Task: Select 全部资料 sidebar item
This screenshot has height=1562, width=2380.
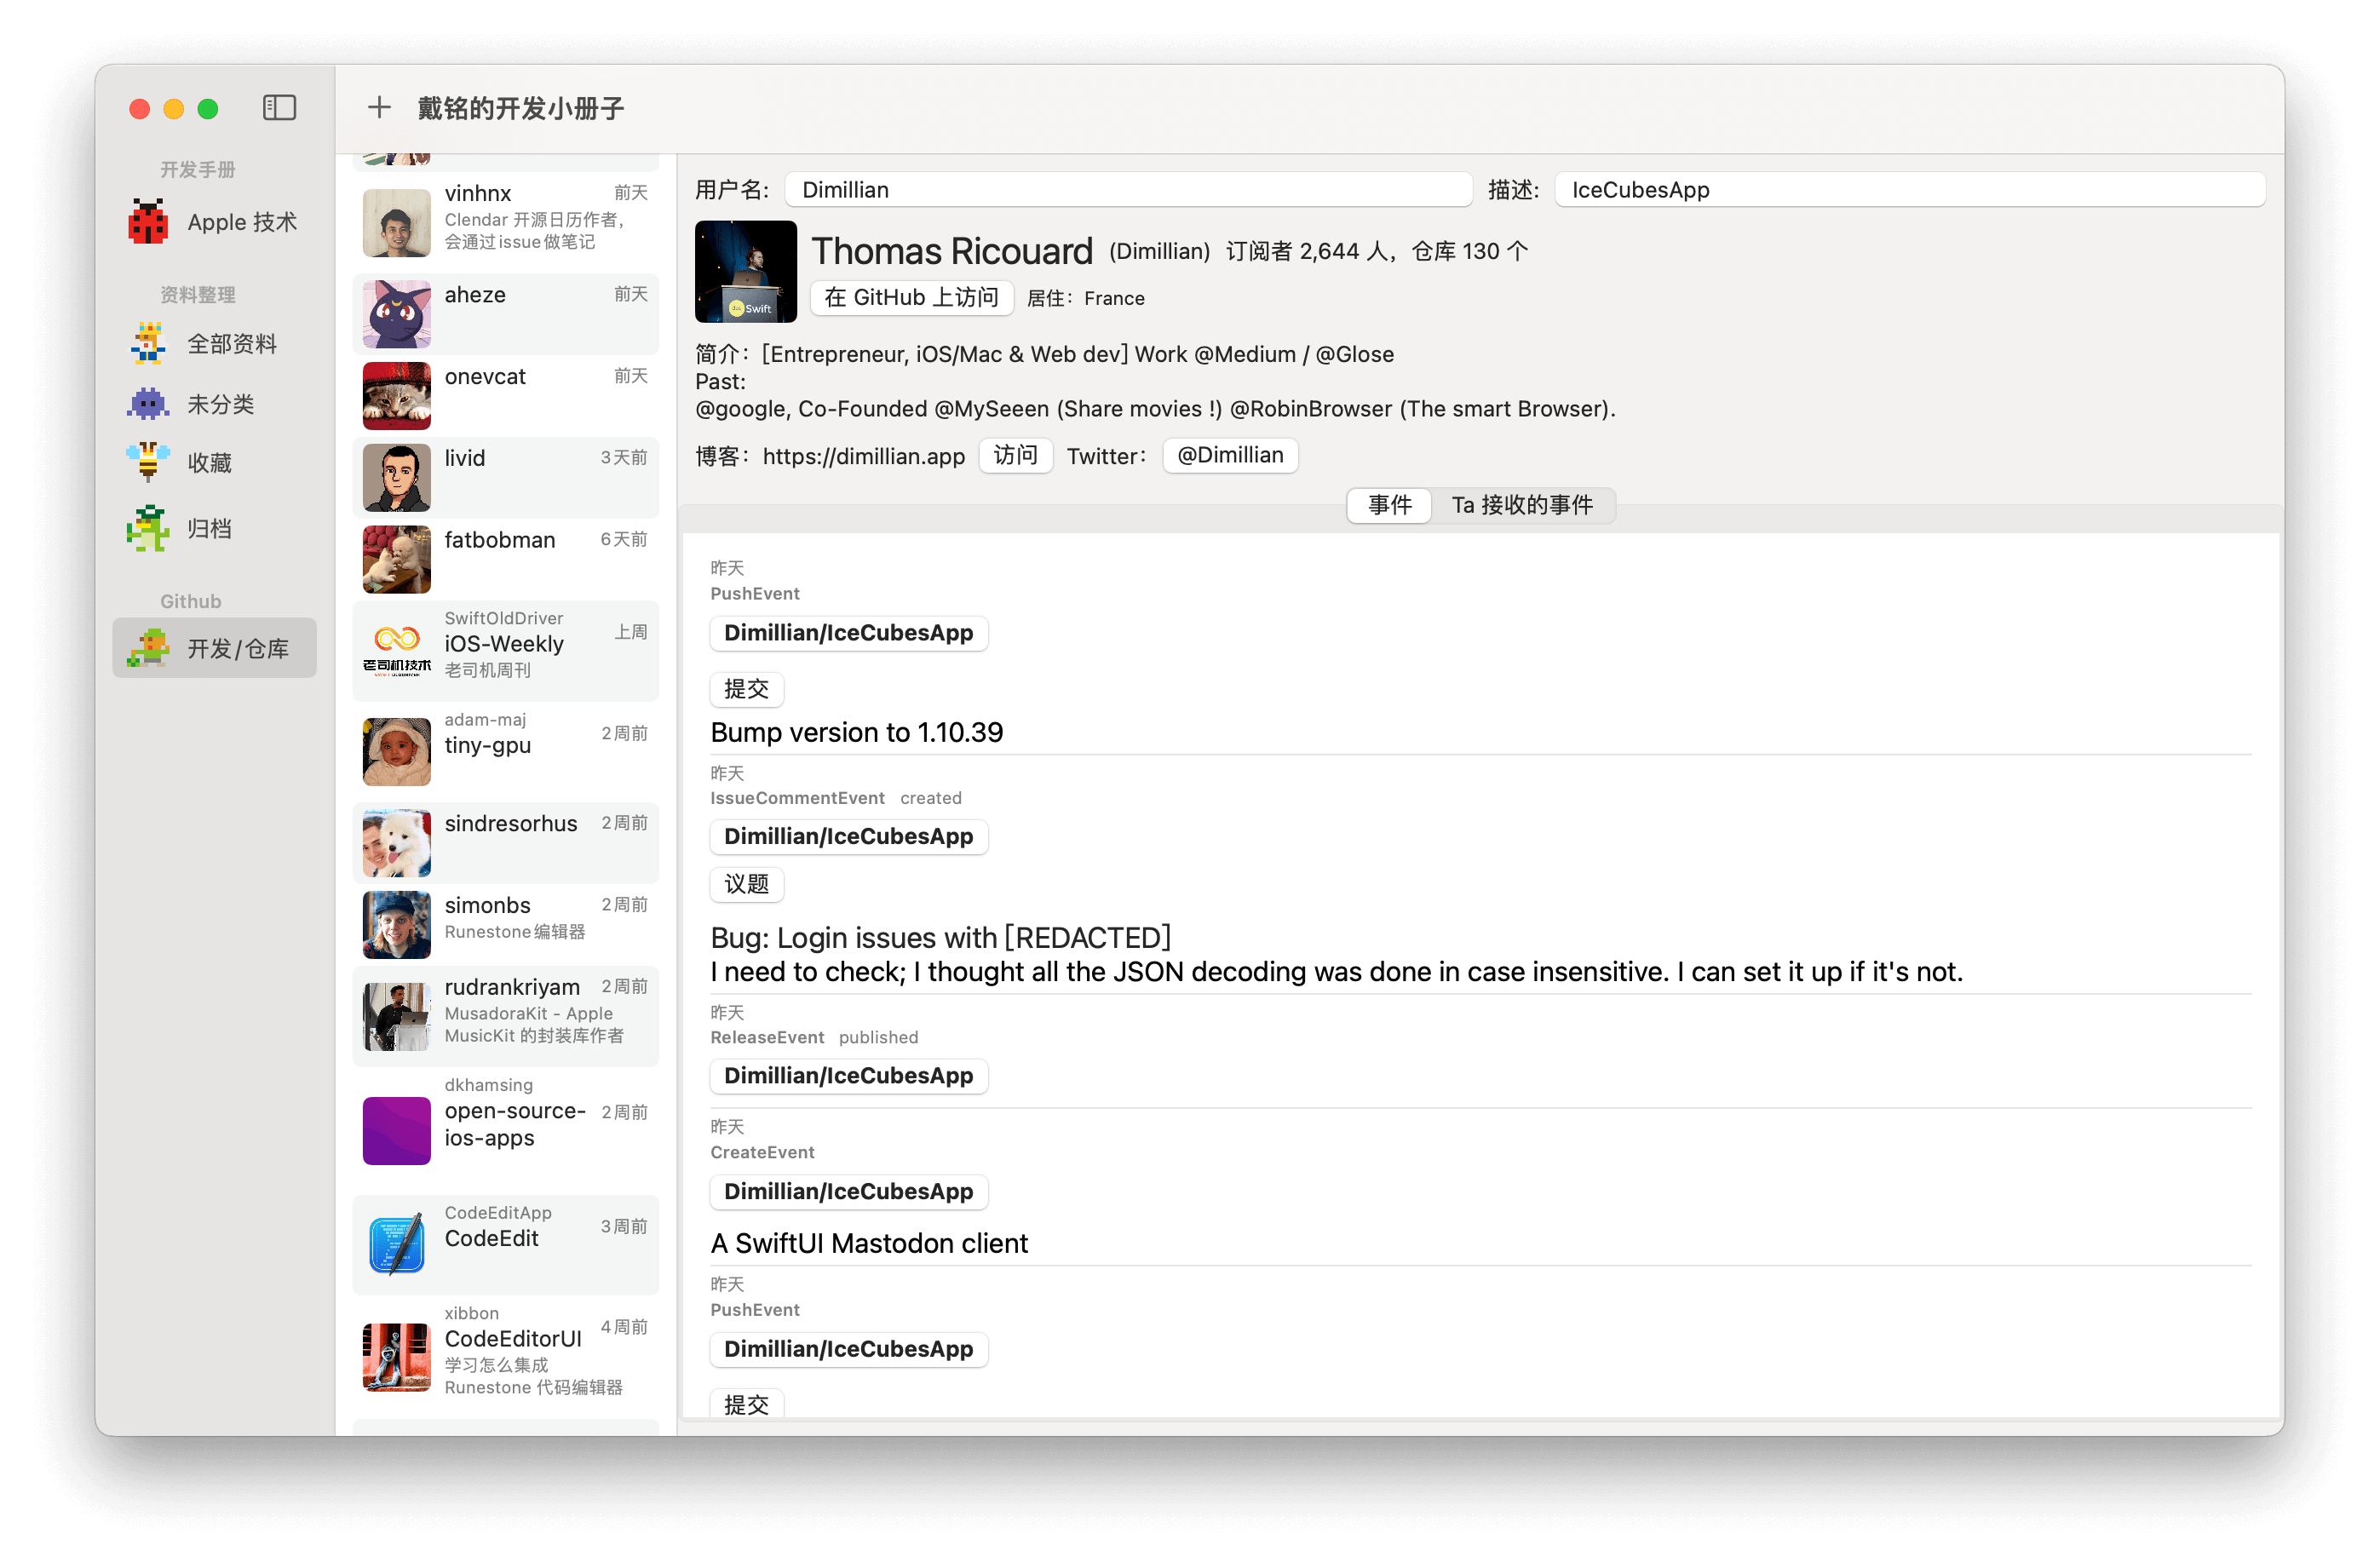Action: tap(214, 343)
